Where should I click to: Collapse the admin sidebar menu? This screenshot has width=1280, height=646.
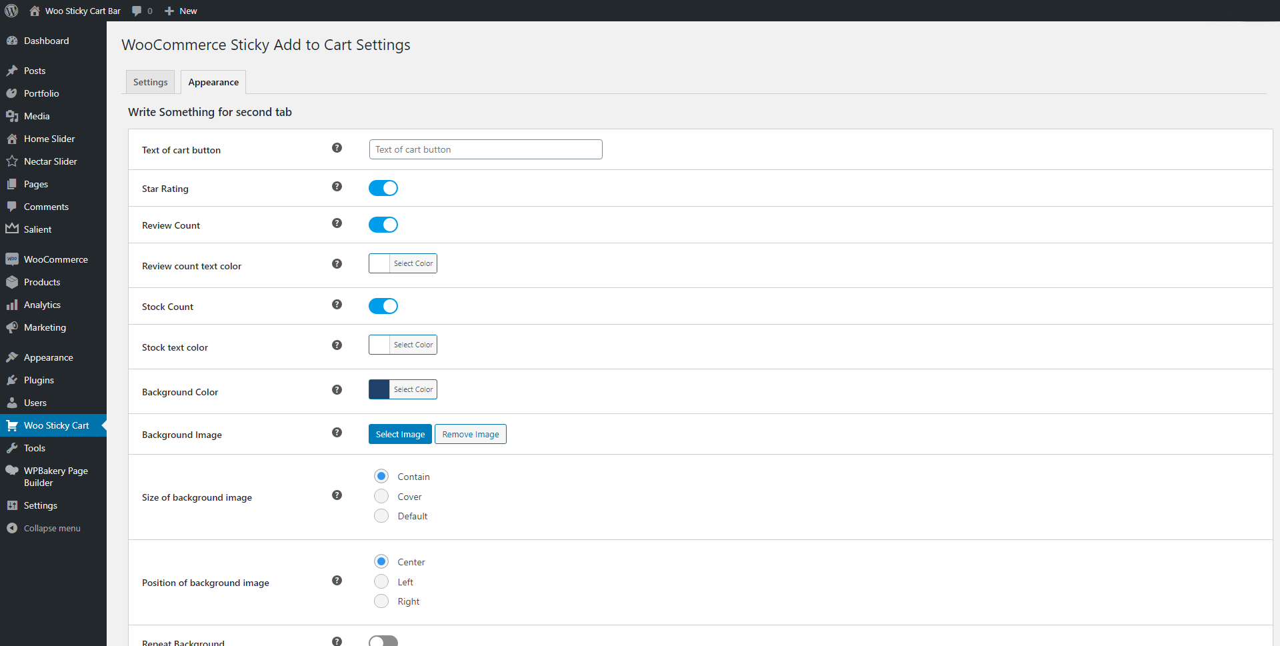pyautogui.click(x=51, y=528)
